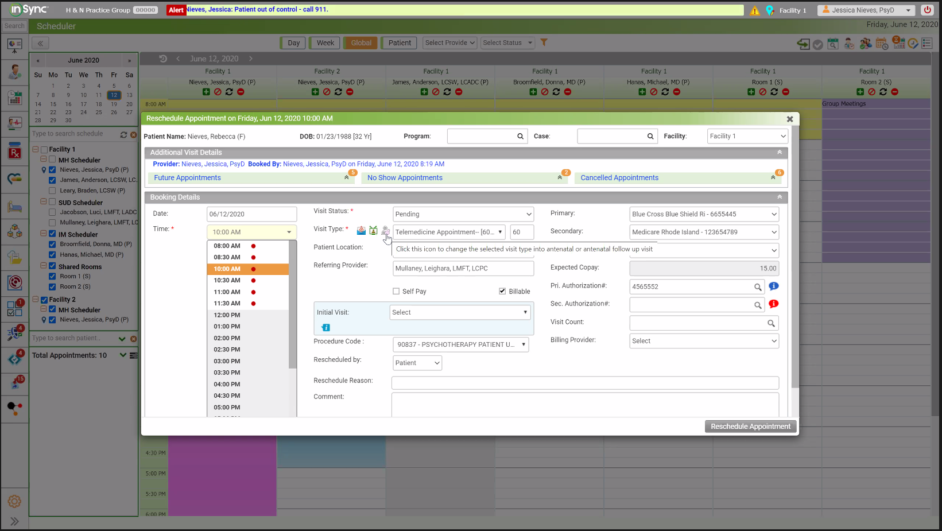
Task: Enable the Self Pay checkbox
Action: pyautogui.click(x=396, y=291)
